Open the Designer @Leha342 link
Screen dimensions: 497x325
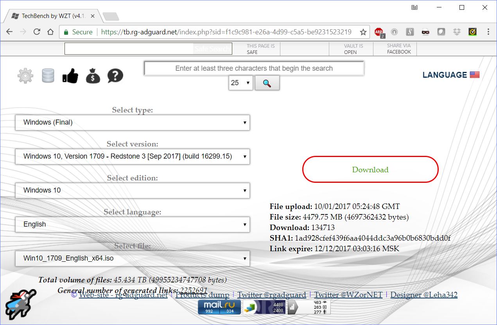click(424, 295)
